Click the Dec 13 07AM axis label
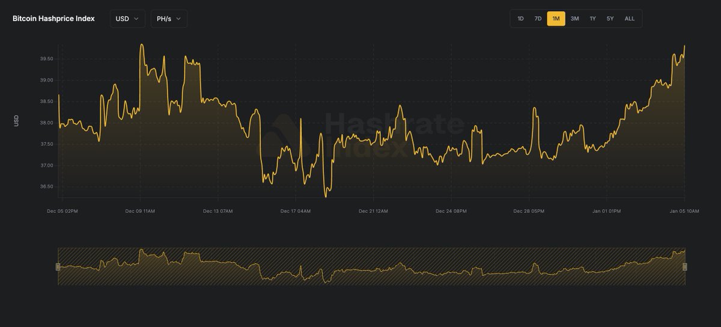This screenshot has height=327, width=721. (x=218, y=211)
